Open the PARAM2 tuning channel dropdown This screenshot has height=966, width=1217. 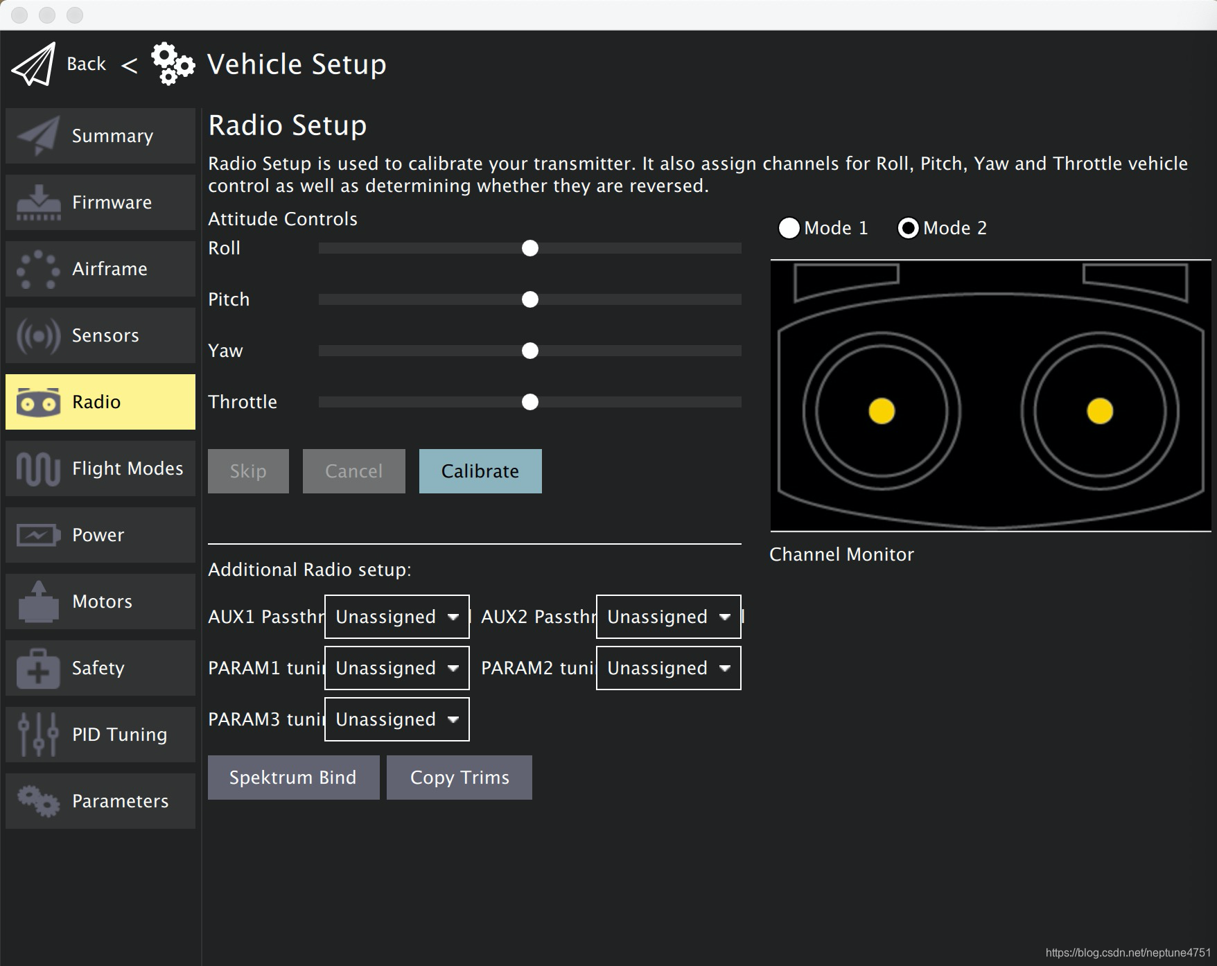point(669,668)
